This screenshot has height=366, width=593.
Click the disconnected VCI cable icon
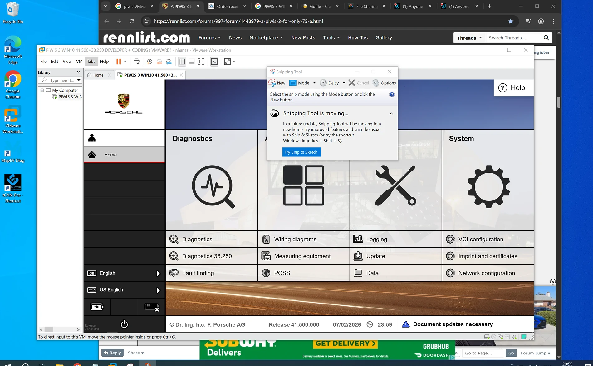pos(152,307)
